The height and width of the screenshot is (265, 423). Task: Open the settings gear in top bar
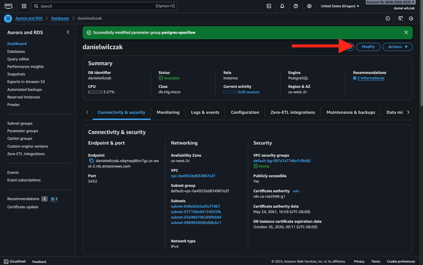[x=309, y=6]
